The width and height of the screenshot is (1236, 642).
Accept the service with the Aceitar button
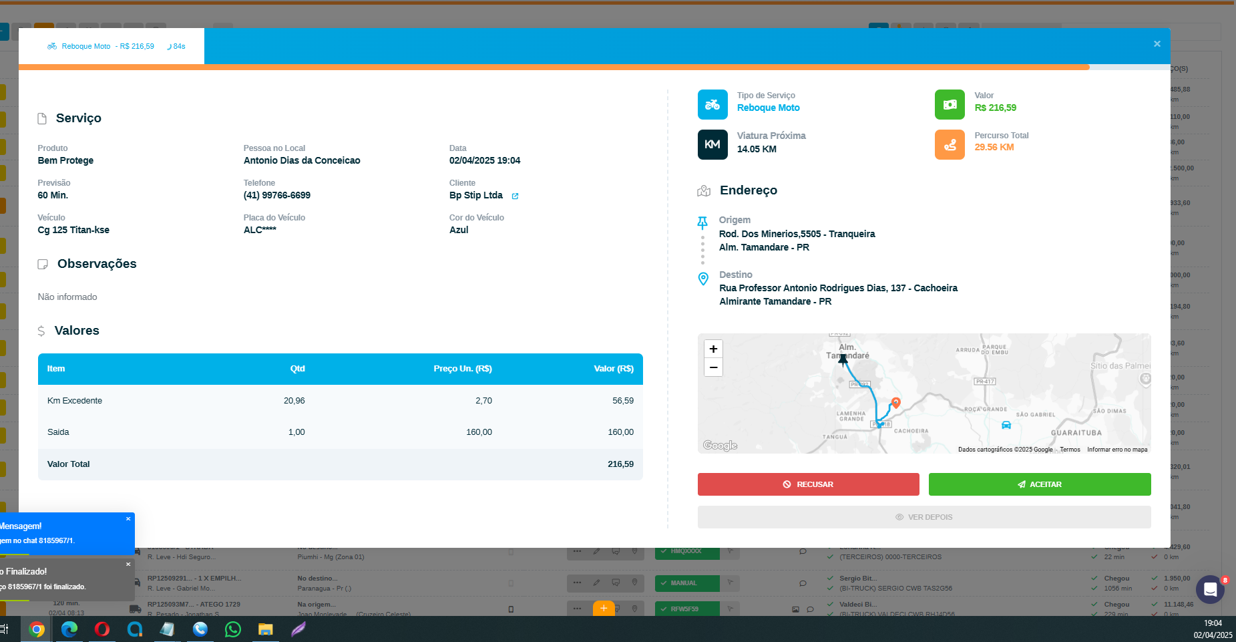pos(1039,484)
